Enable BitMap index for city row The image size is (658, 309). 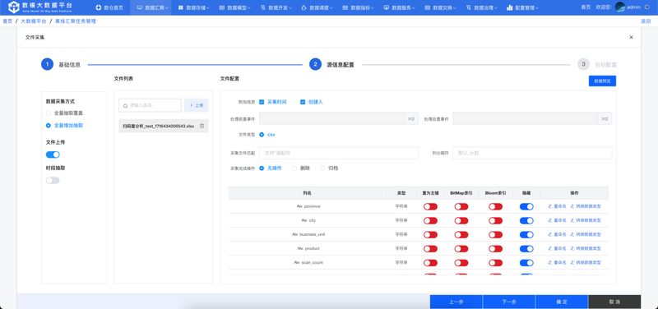tap(461, 220)
